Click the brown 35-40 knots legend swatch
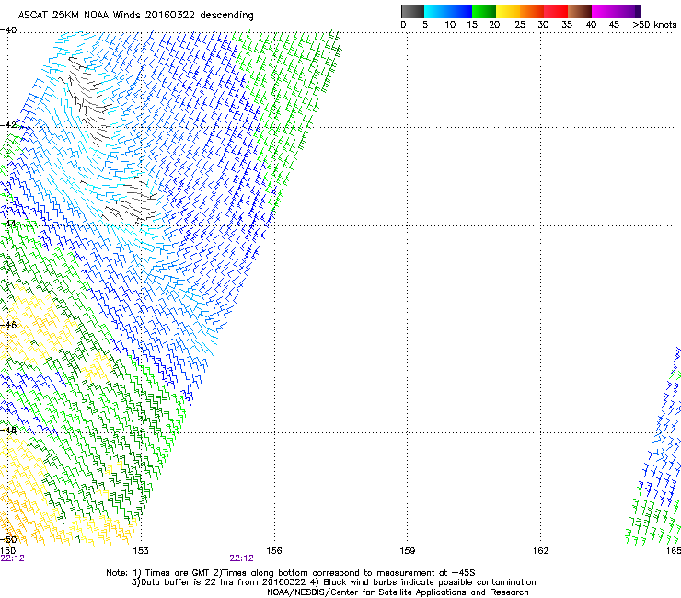681x598 pixels. (580, 11)
